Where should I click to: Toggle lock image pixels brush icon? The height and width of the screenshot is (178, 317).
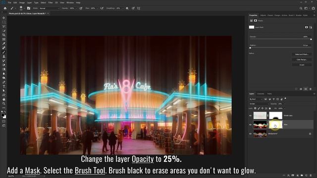259,108
